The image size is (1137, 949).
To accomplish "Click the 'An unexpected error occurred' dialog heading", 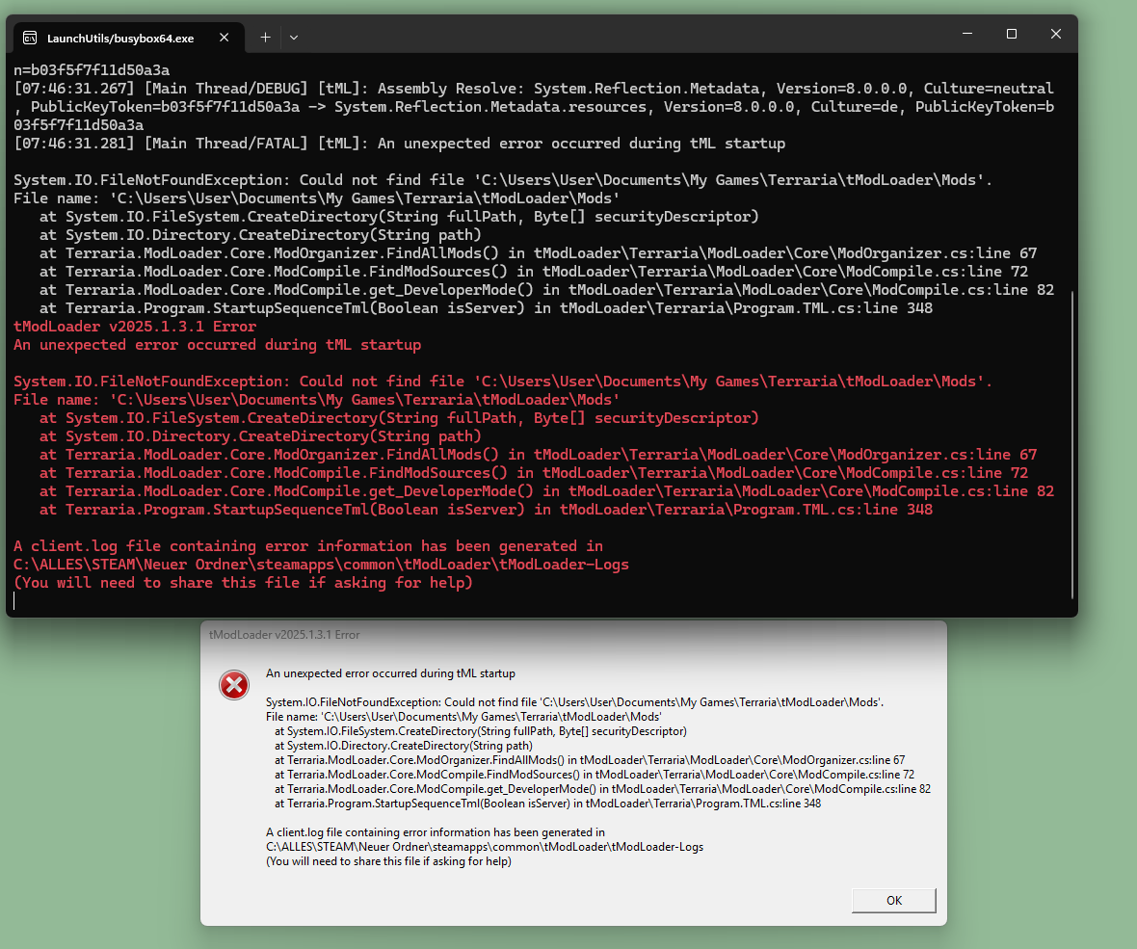I will click(x=390, y=673).
